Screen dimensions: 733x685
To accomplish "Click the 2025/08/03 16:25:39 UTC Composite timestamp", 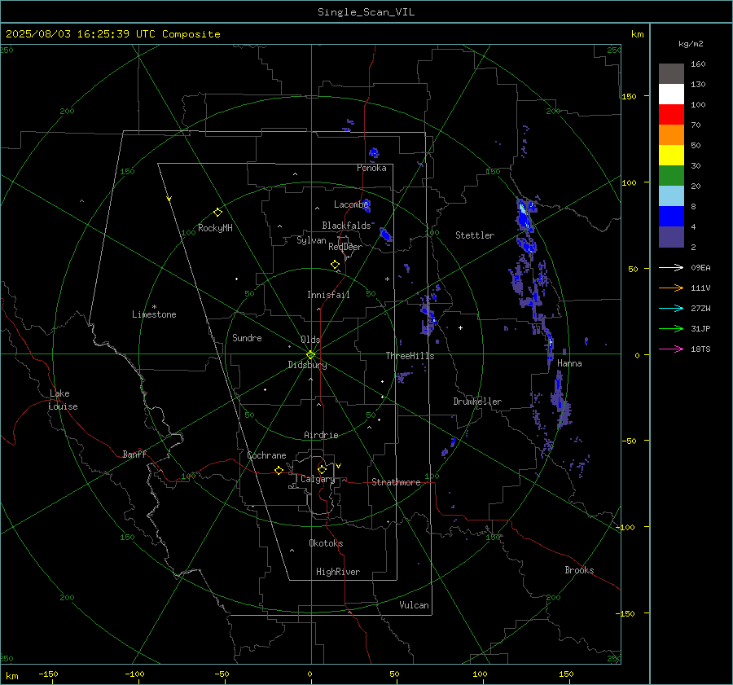I will click(112, 34).
